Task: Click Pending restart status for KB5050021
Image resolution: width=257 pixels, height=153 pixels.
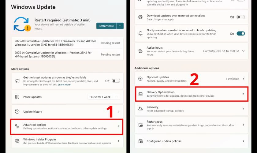Action: tap(110, 54)
